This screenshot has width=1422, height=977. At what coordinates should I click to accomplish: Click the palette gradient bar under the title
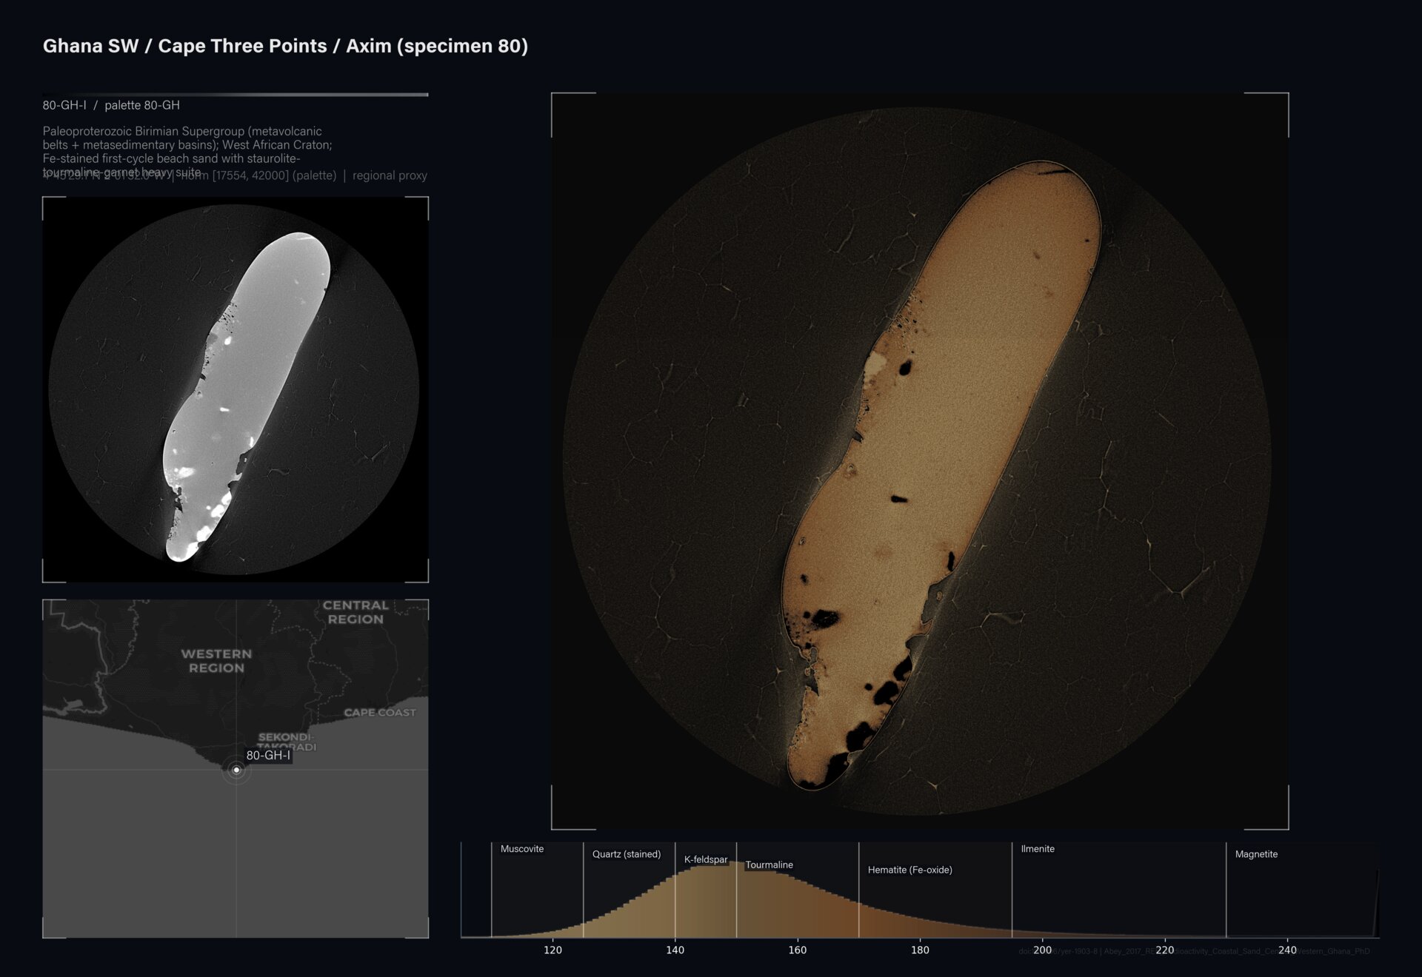coord(236,95)
